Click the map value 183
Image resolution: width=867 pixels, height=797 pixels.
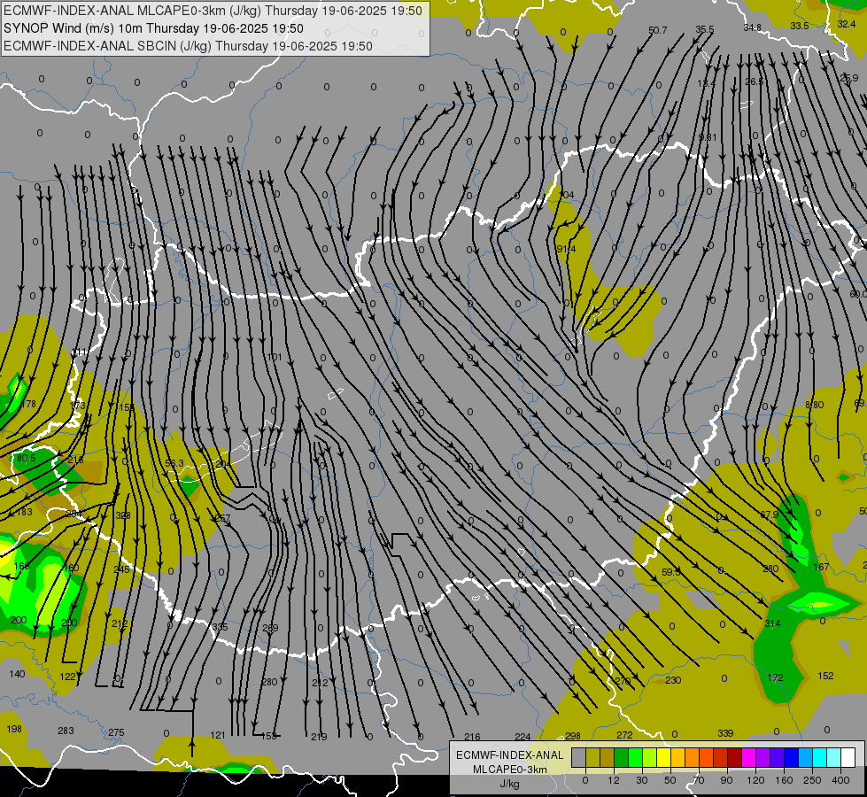[24, 512]
